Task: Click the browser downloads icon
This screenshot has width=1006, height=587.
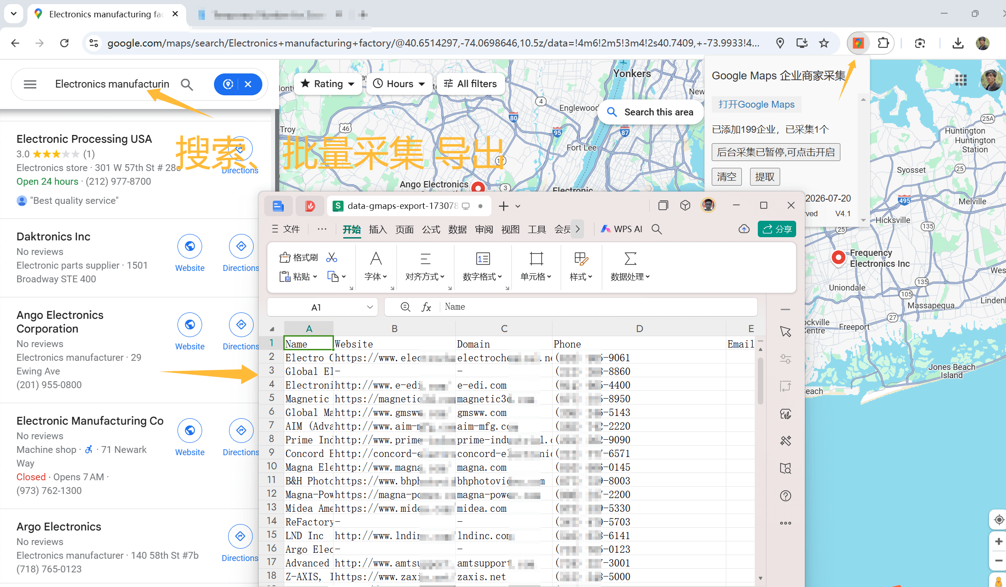Action: pyautogui.click(x=958, y=43)
